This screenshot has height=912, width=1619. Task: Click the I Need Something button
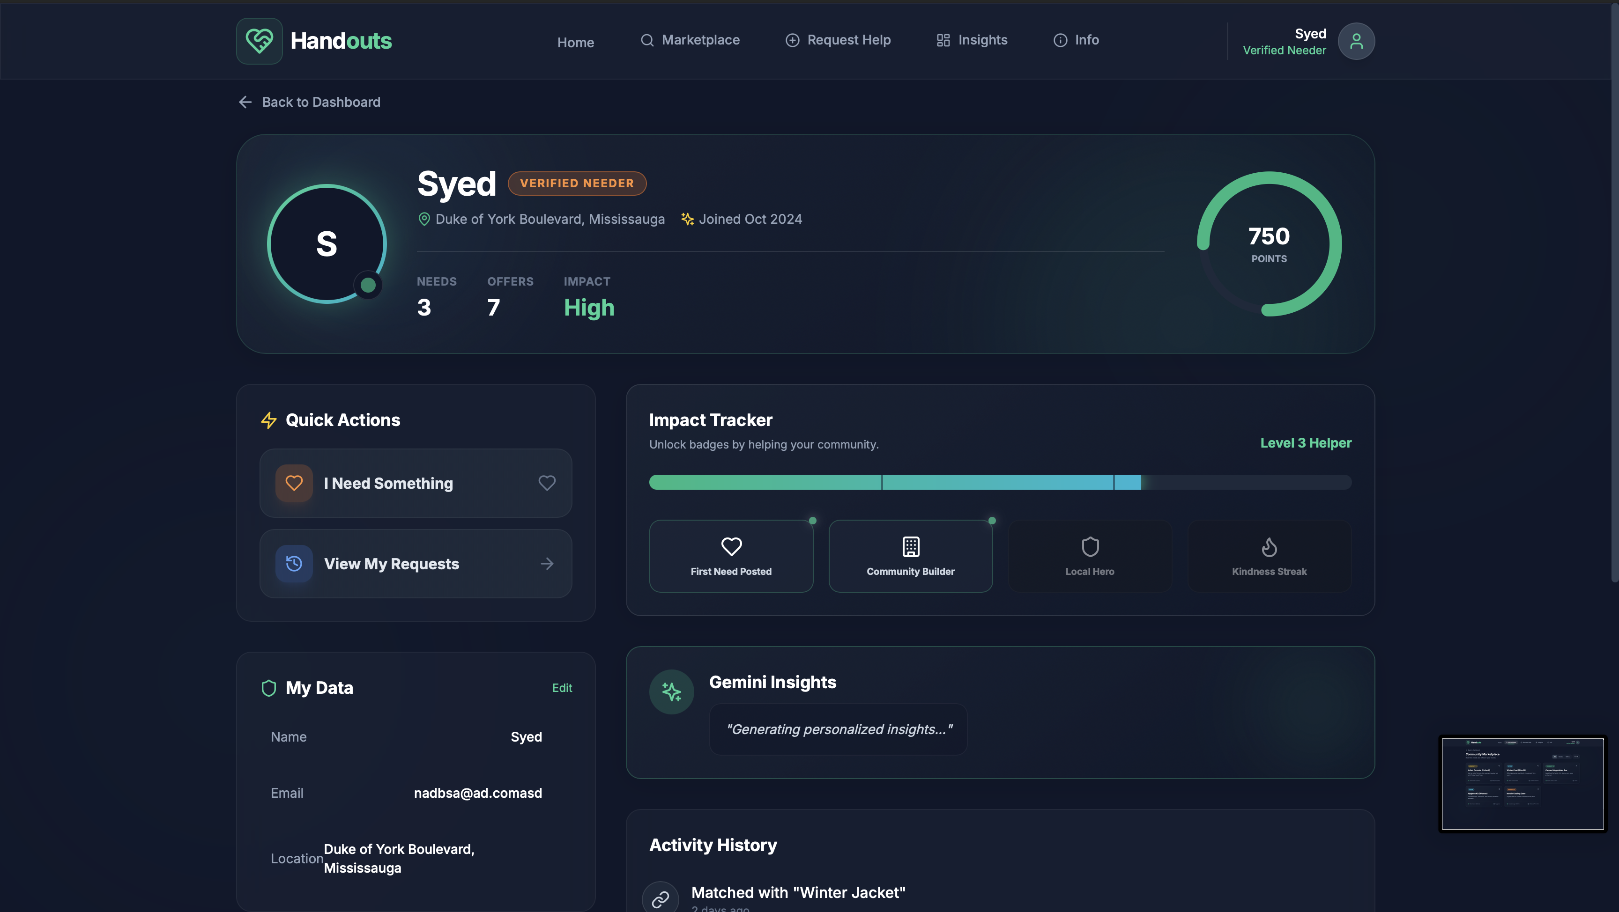coord(415,483)
